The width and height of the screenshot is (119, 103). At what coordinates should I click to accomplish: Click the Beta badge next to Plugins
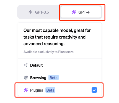pos(50,90)
